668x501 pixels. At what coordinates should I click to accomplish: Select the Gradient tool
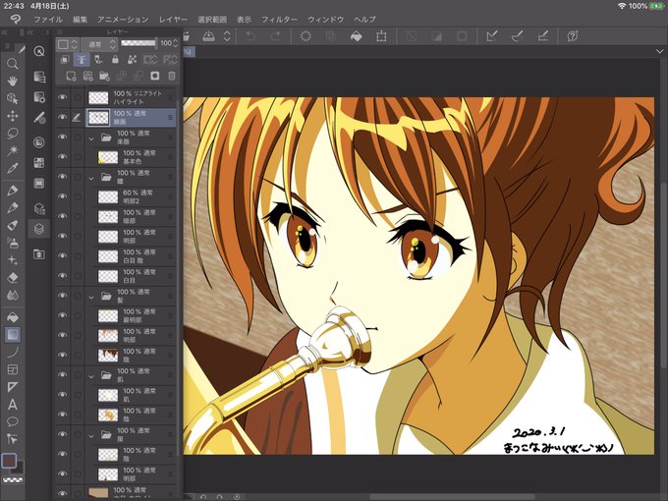[x=13, y=334]
